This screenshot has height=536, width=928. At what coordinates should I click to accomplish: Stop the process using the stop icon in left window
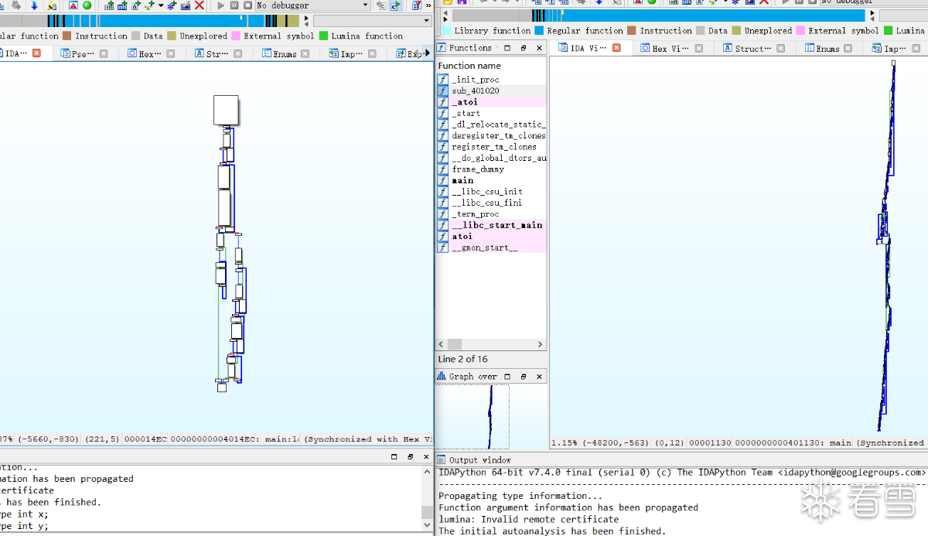click(247, 5)
